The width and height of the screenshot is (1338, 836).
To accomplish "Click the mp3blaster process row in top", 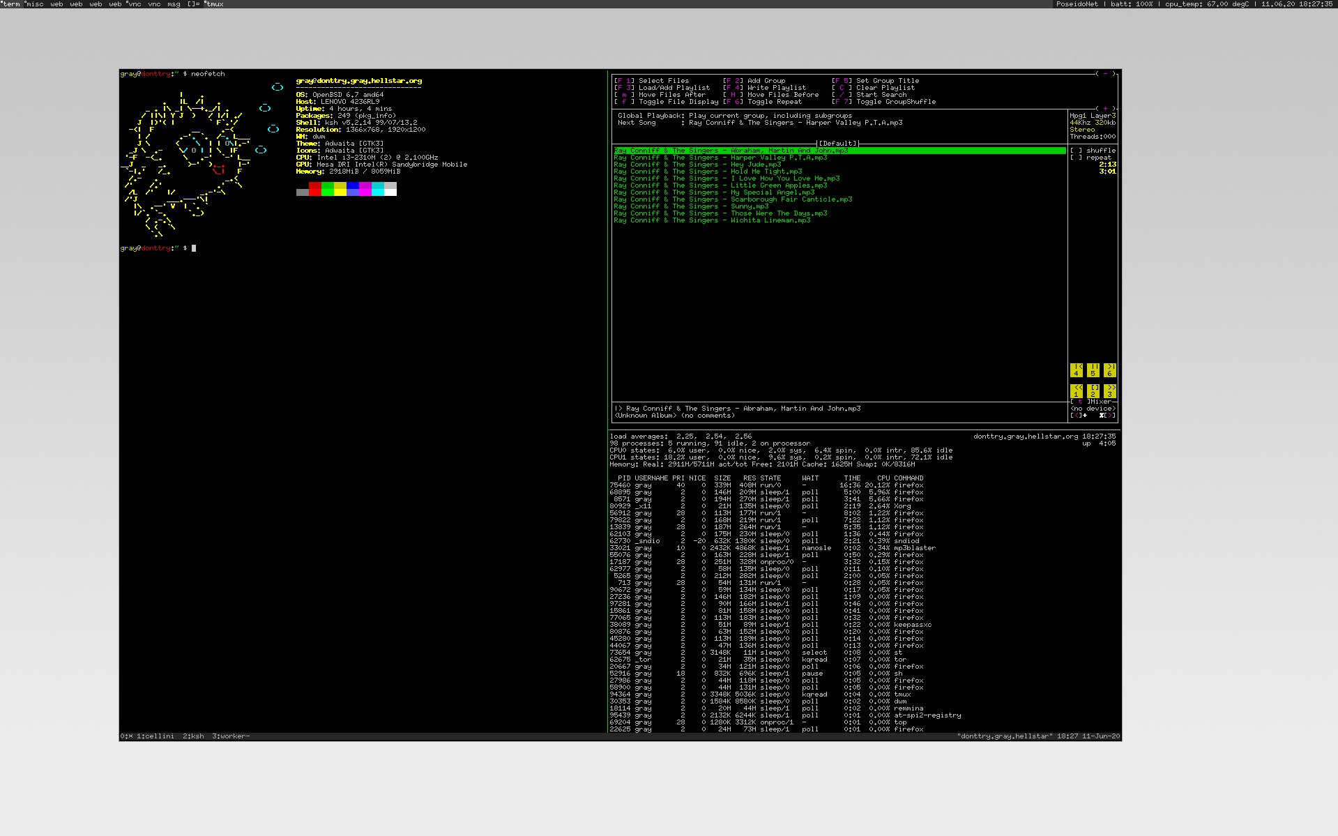I will click(x=773, y=548).
